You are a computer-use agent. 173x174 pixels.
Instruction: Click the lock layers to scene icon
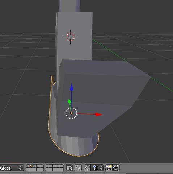(69, 168)
